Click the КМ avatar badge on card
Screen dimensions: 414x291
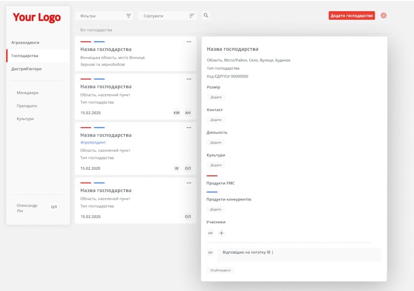176,112
